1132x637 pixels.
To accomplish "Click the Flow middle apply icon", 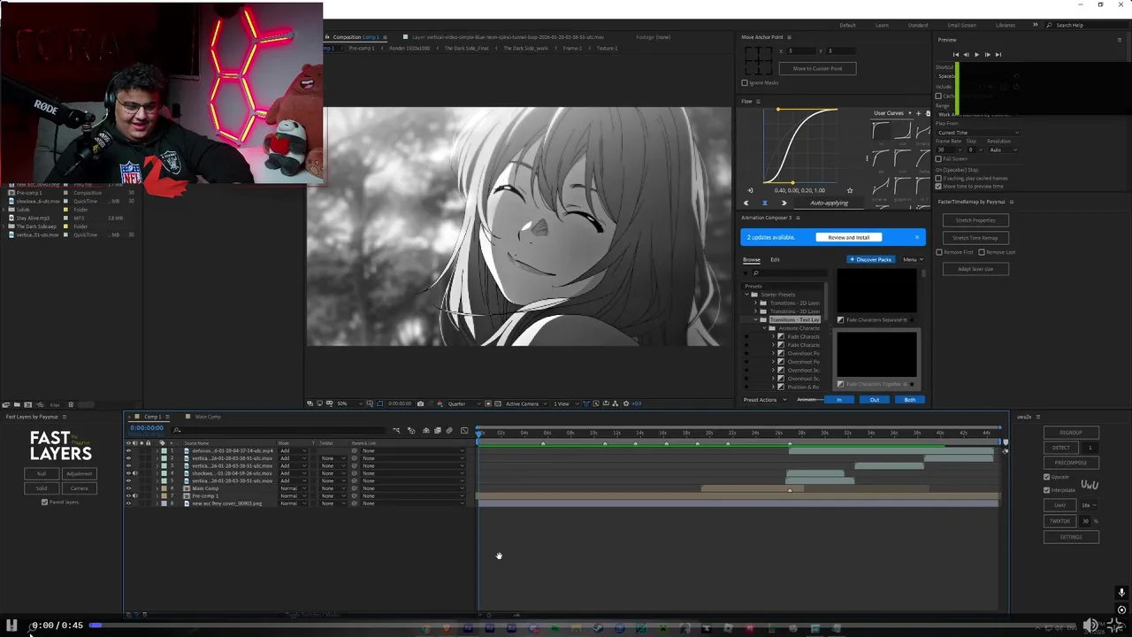I will click(765, 203).
